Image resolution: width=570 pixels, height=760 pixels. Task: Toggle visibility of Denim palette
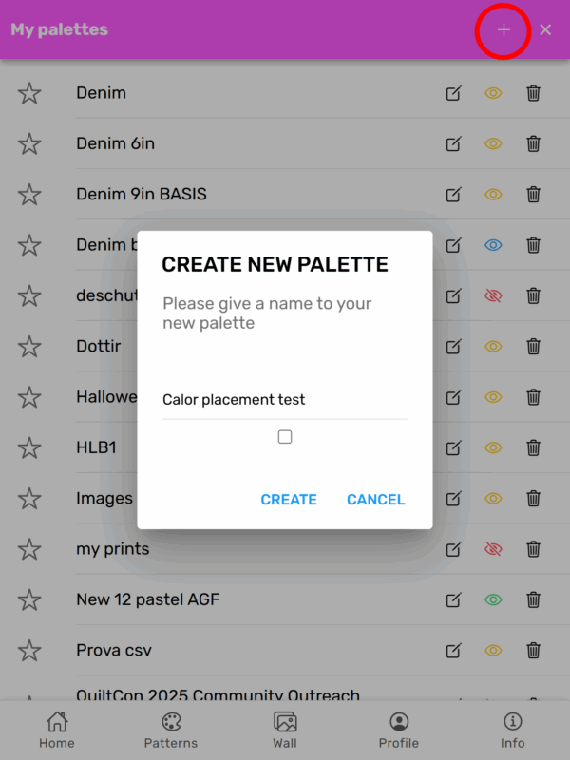coord(493,93)
